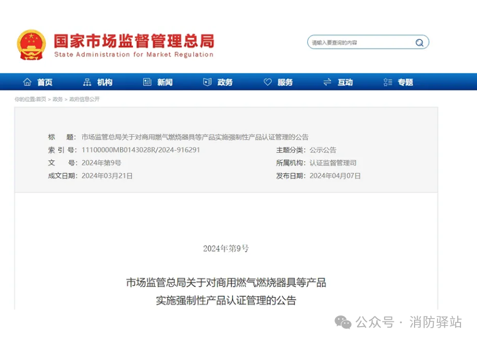This screenshot has width=477, height=341.
Task: Click the index number 11100000MB0143028R/2024-916291
Action: click(x=141, y=150)
